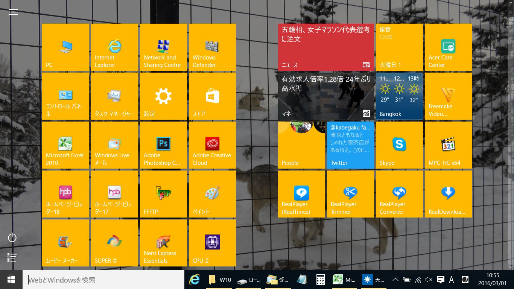The width and height of the screenshot is (514, 289).
Task: Open the W10 folder taskbar item
Action: tap(220, 280)
